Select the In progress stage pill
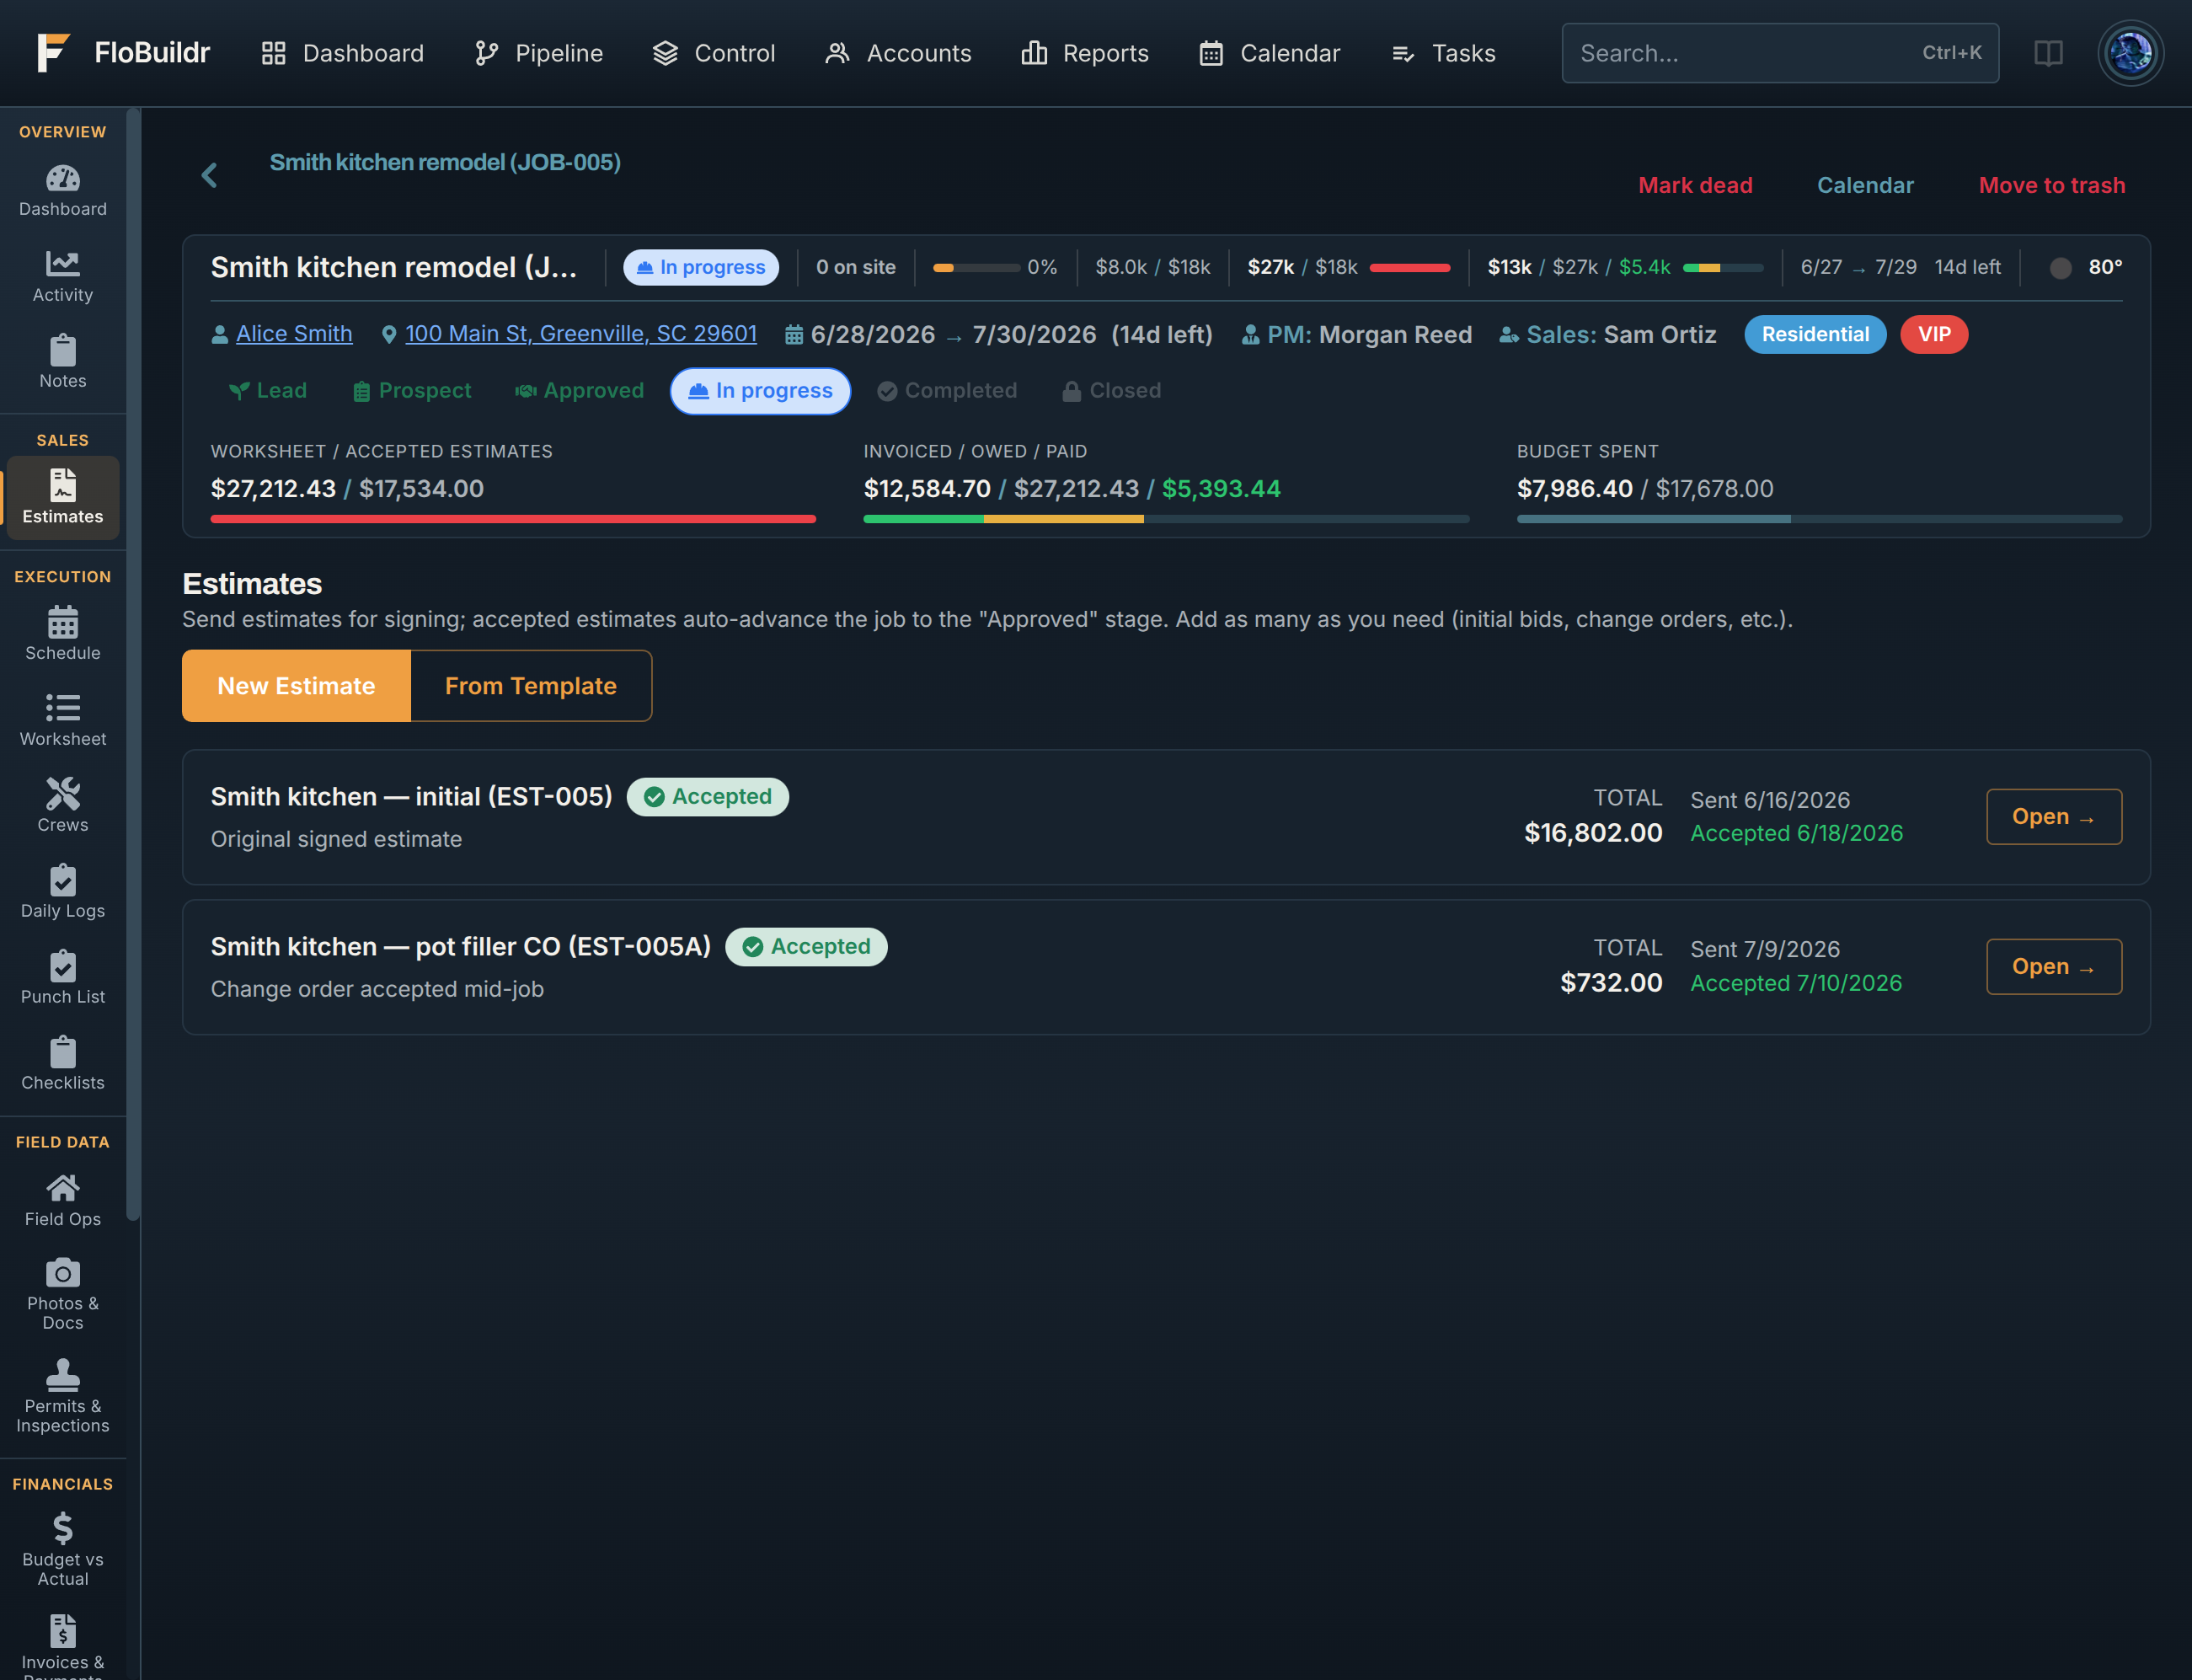The height and width of the screenshot is (1680, 2192). click(x=760, y=391)
